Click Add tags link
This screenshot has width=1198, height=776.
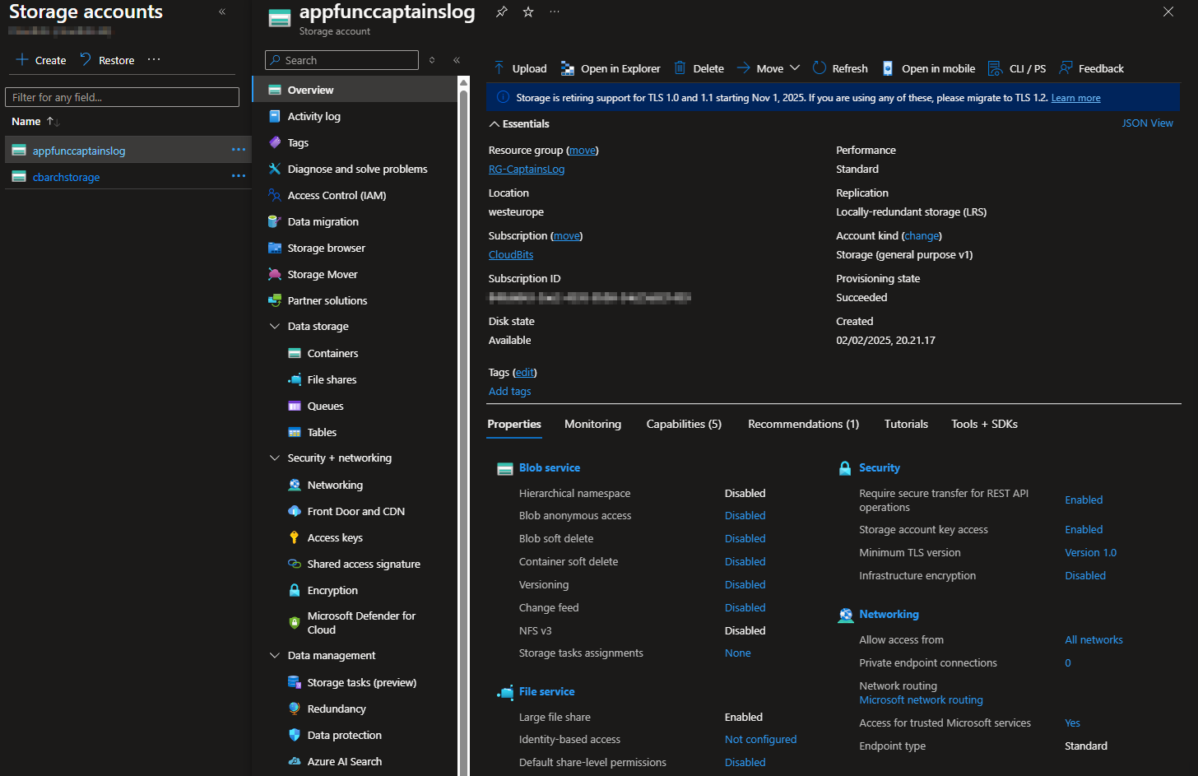[x=509, y=392]
